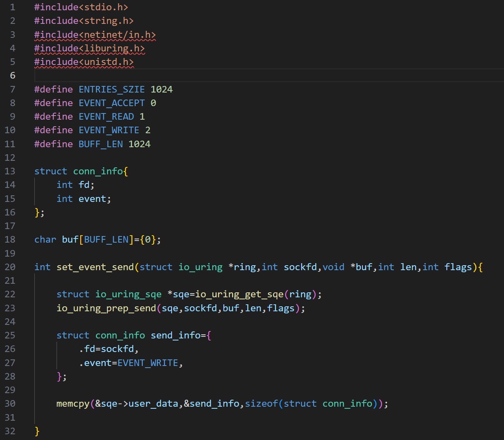
Task: Click the underlined netinet/in.h include
Action: point(95,35)
